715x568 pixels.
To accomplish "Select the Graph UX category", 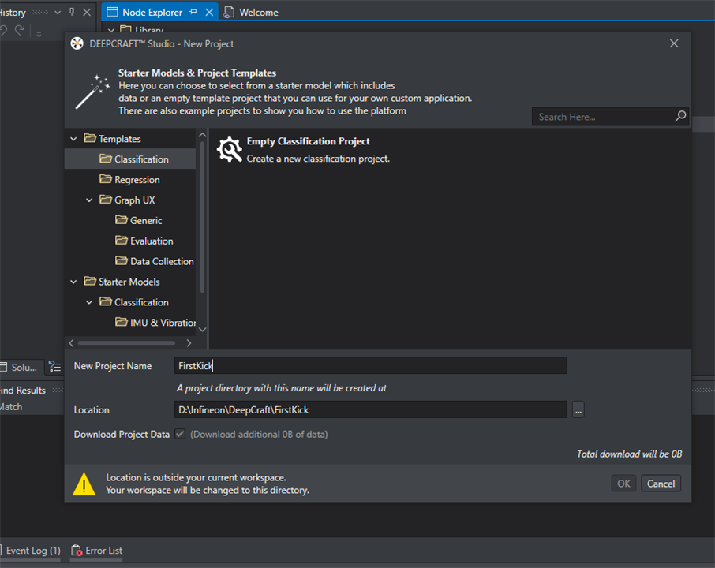I will tap(130, 200).
